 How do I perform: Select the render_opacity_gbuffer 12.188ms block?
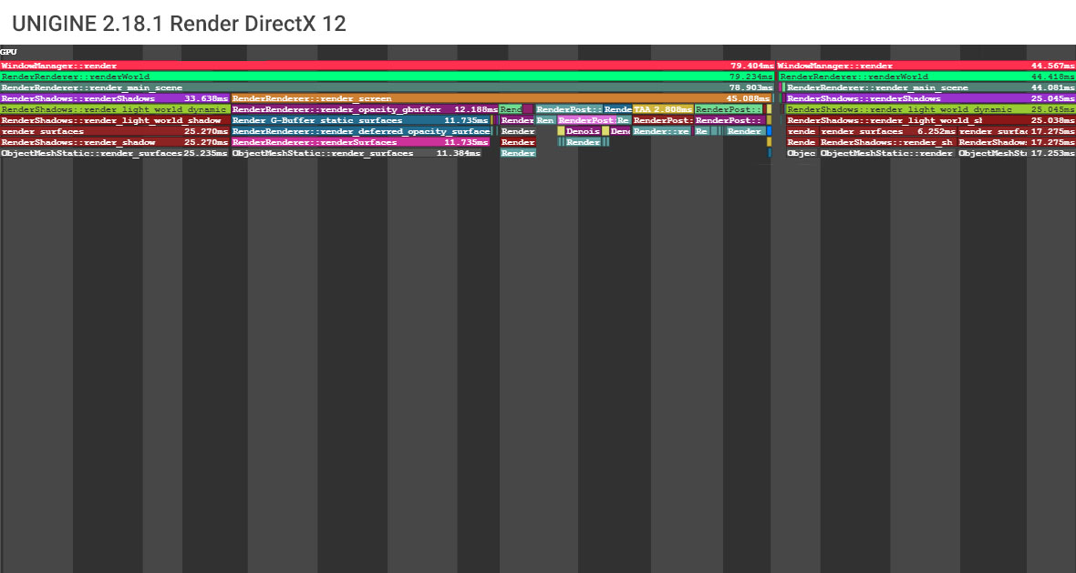point(365,109)
